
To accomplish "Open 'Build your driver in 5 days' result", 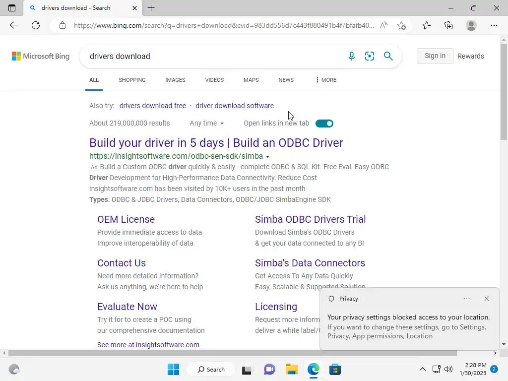I will (x=216, y=142).
